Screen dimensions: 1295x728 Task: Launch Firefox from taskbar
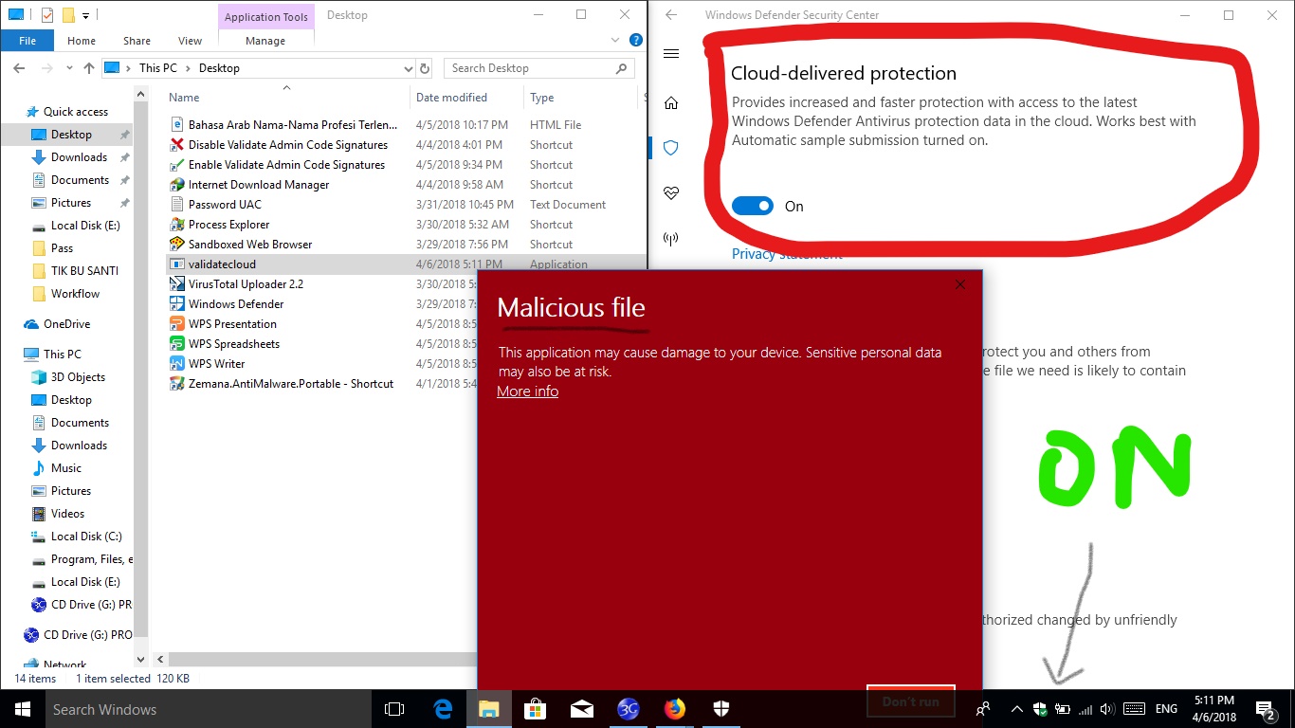675,709
